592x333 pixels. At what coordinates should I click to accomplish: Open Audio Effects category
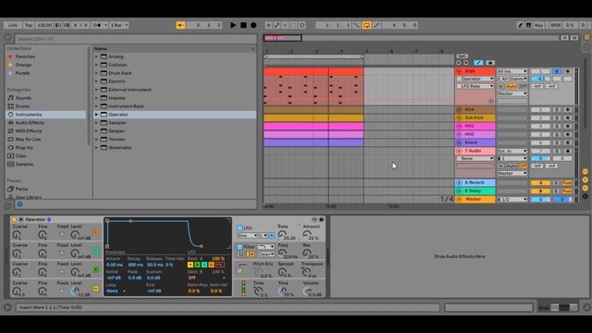tap(30, 123)
